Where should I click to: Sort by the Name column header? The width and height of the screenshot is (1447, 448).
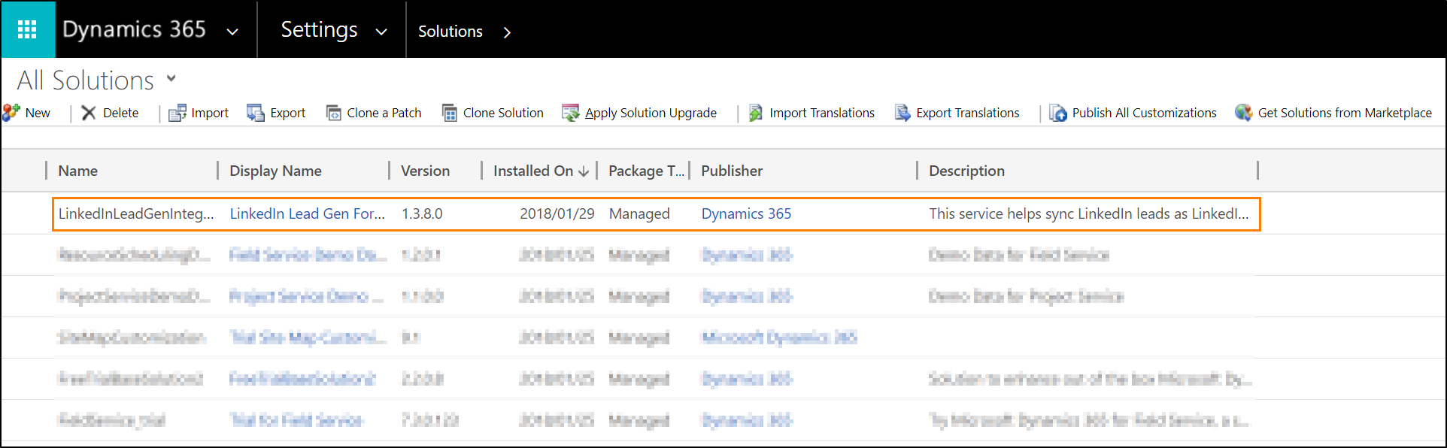(78, 171)
